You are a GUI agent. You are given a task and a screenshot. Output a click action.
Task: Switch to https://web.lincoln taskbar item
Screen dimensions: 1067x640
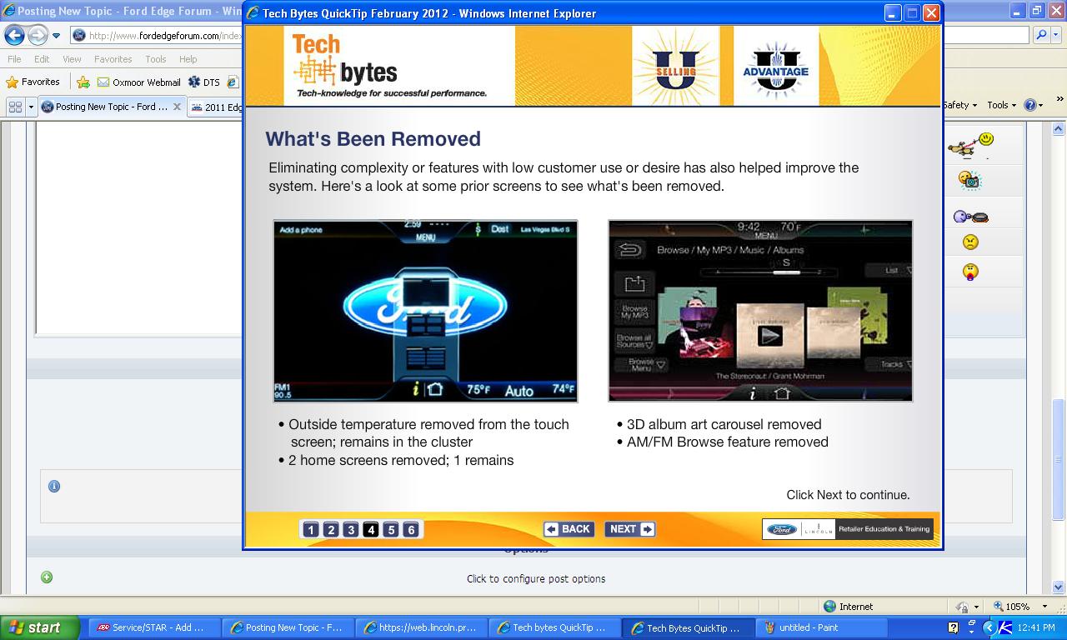(x=422, y=627)
